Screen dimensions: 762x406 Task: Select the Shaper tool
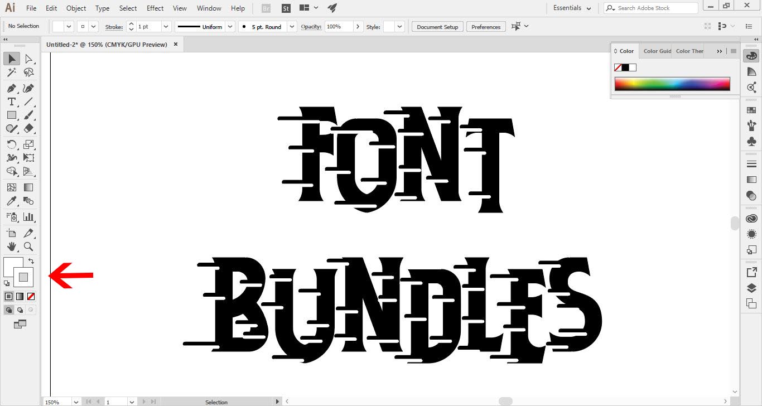12,128
